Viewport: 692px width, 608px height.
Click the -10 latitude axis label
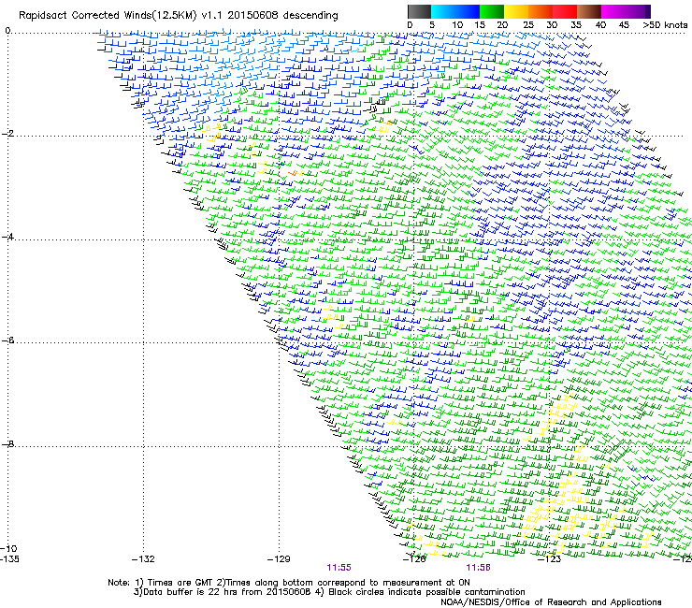coord(9,548)
